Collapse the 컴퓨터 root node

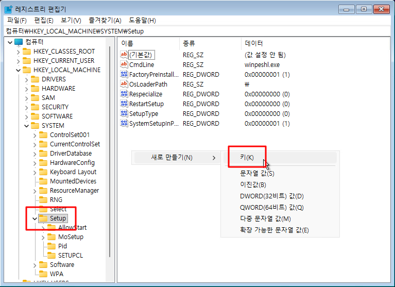(x=10, y=42)
